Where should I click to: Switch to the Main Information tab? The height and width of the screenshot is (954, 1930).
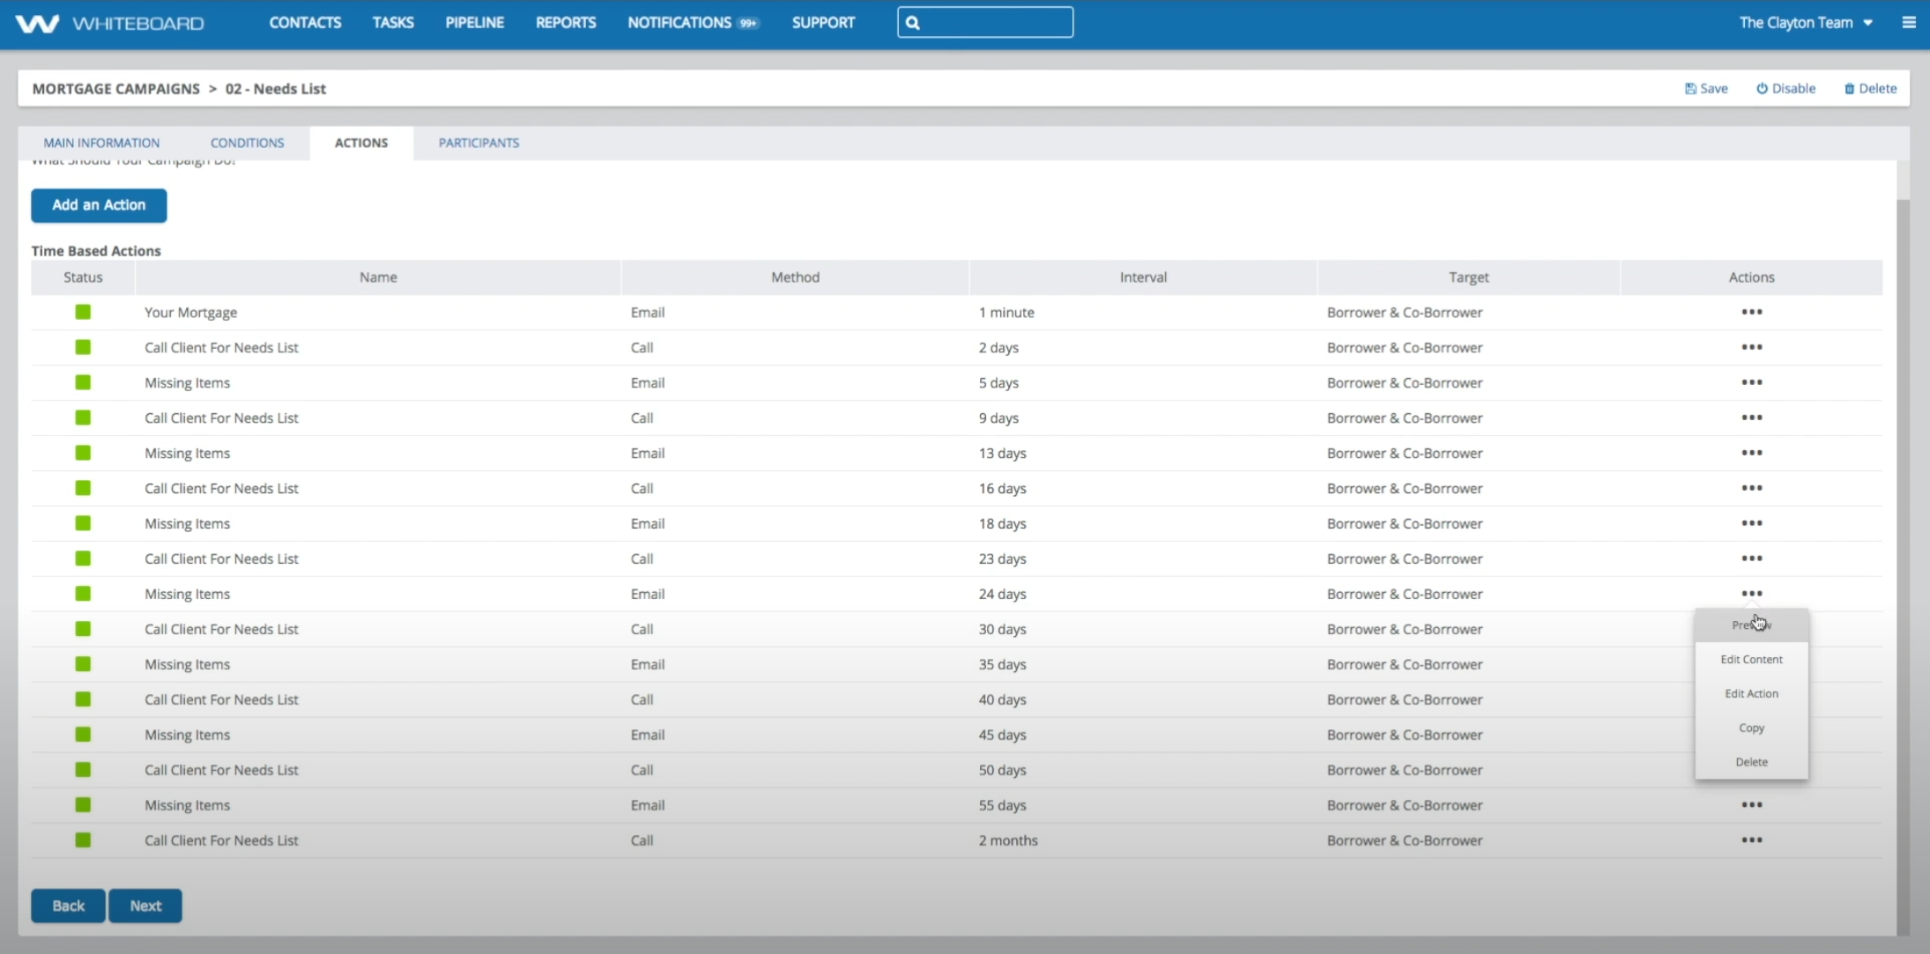(x=101, y=143)
